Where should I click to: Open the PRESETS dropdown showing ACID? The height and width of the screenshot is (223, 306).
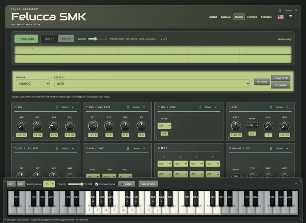152,84
